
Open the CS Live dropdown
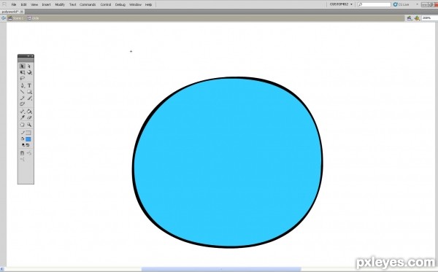pos(406,4)
